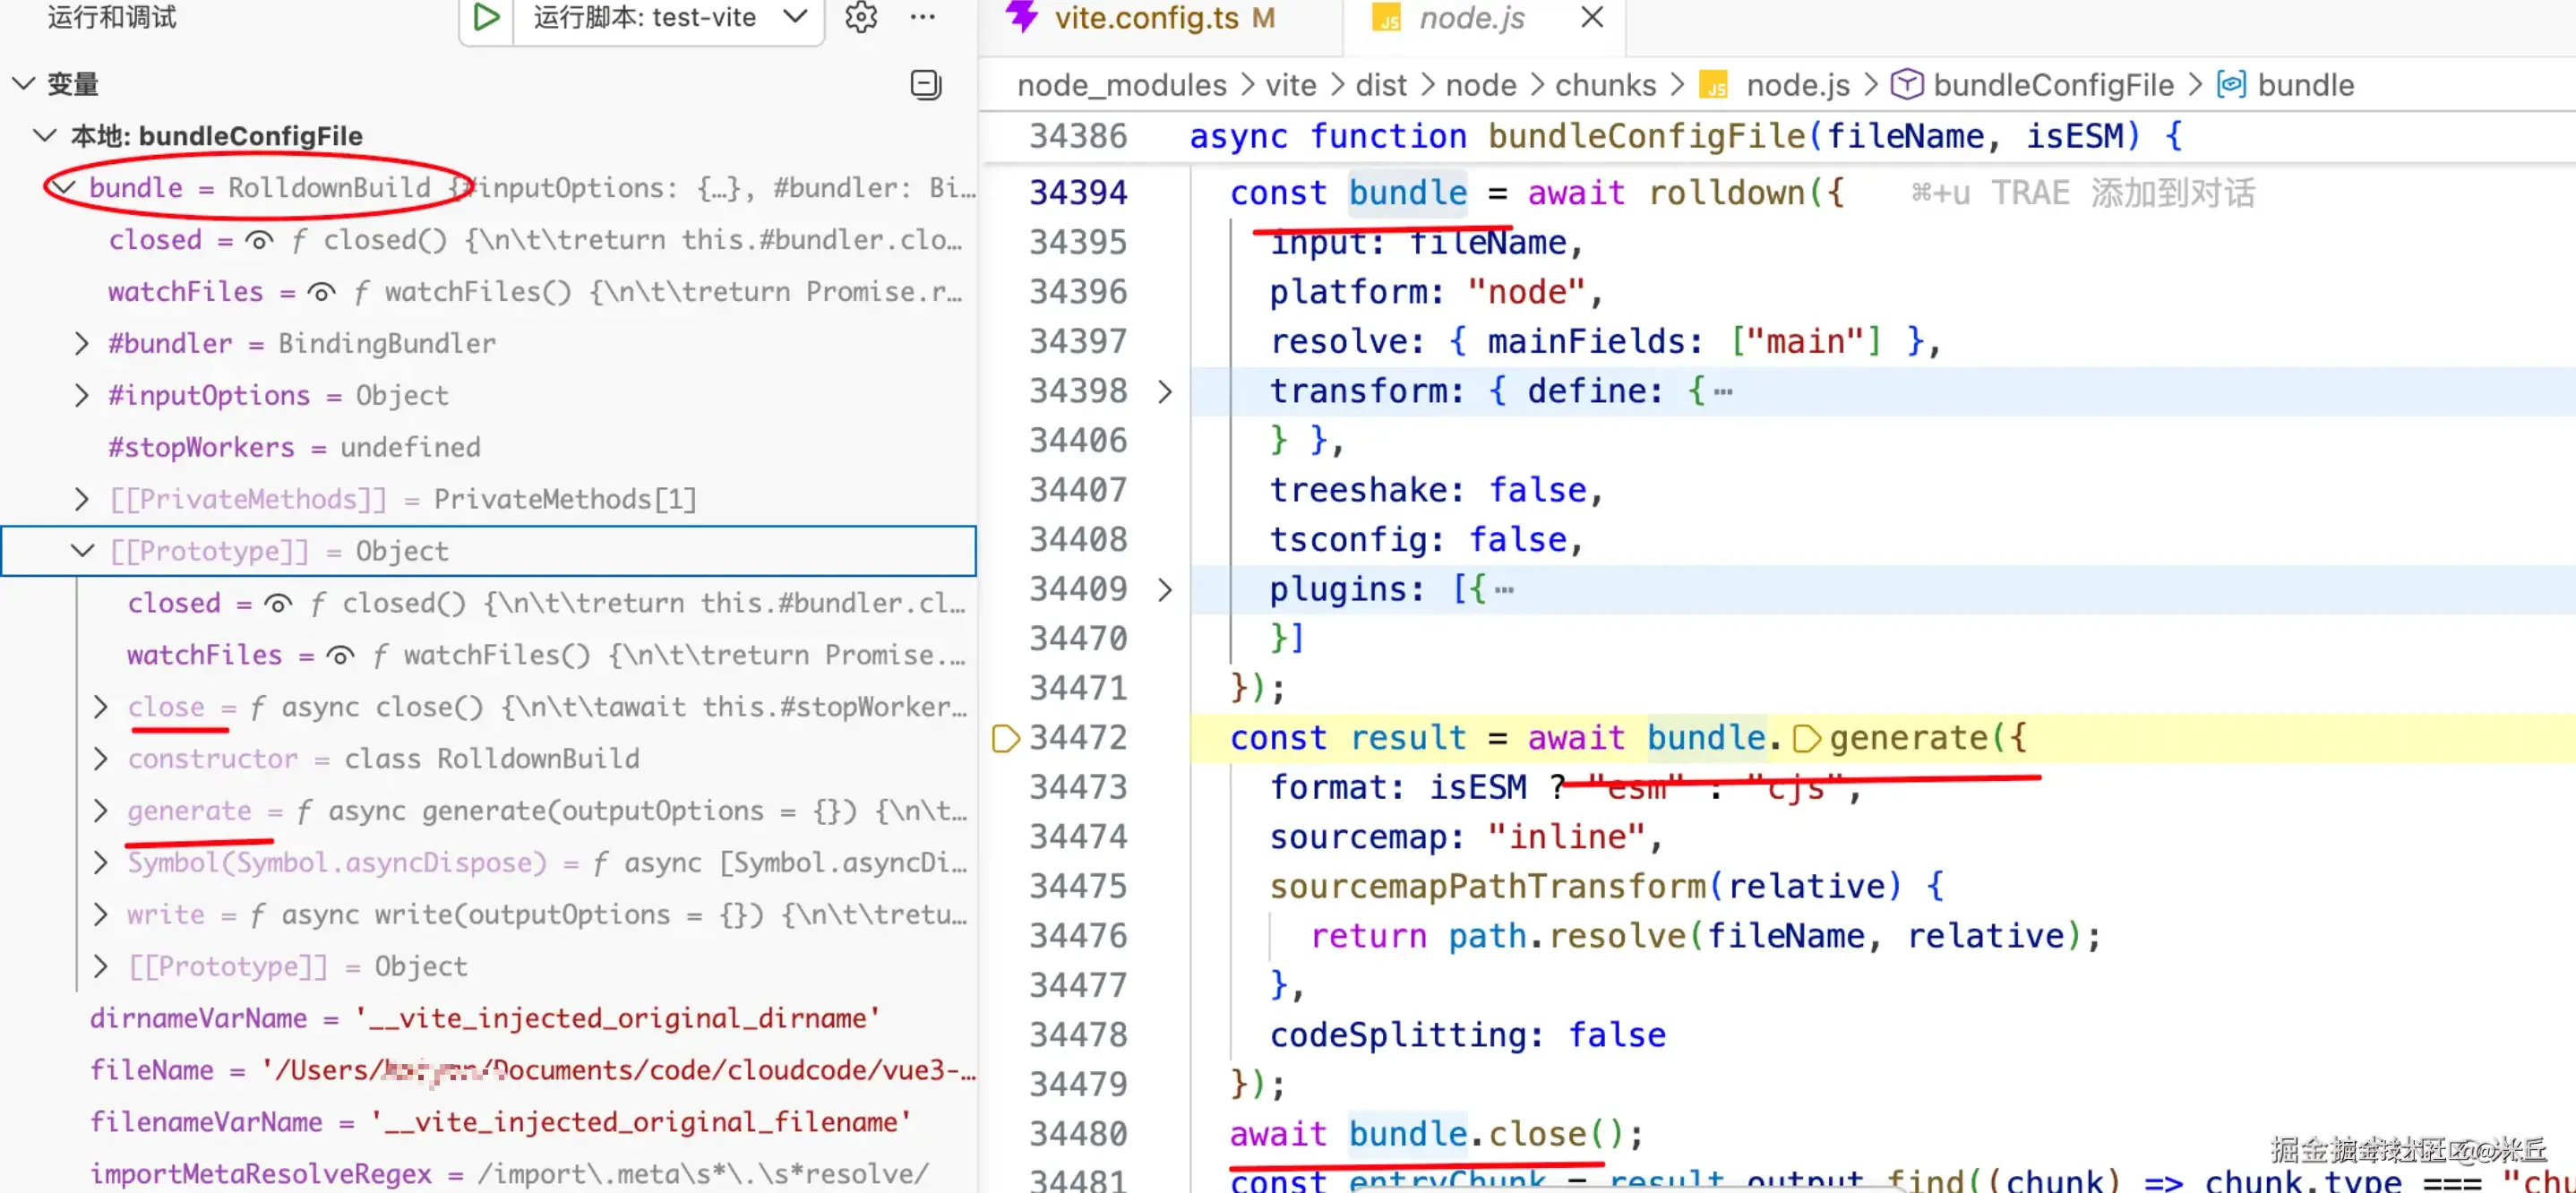2576x1193 pixels.
Task: Open the debug panel more actions ellipsis
Action: pyautogui.click(x=922, y=17)
